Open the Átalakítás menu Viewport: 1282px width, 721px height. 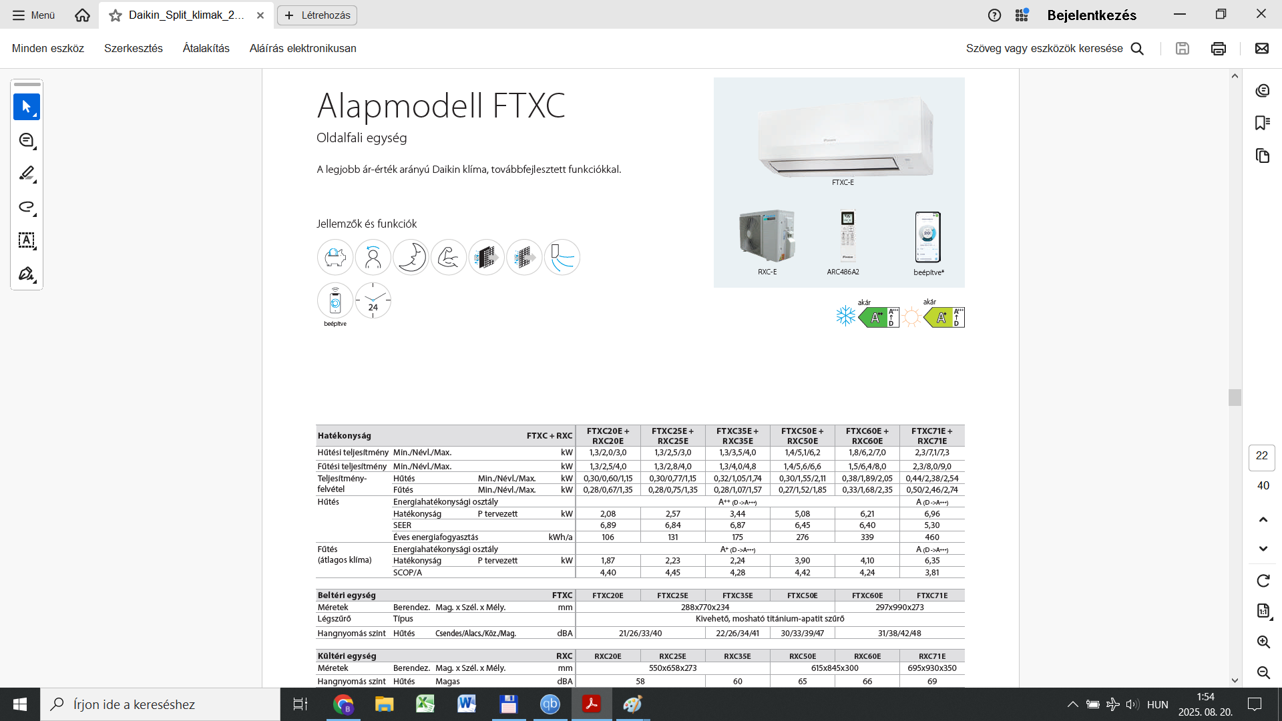206,49
